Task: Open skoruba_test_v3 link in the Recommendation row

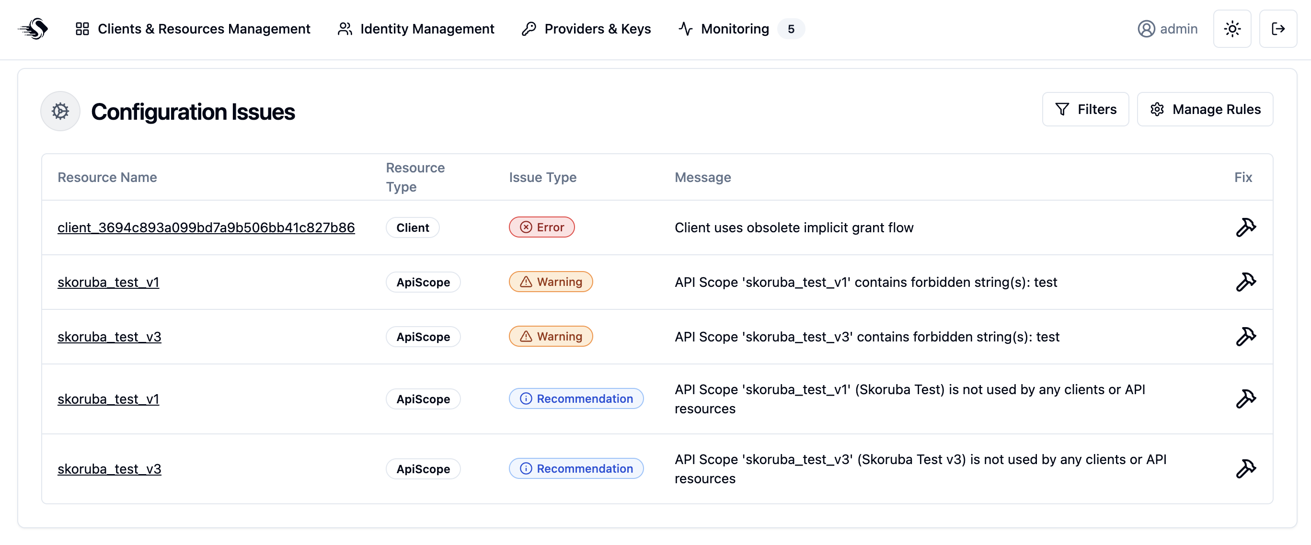Action: pos(109,469)
